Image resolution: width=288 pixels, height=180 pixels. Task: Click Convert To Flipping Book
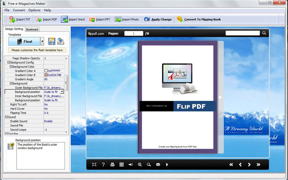point(198,19)
